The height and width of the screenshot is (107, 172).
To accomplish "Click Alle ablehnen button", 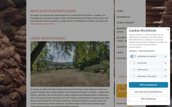I will click(x=148, y=99).
